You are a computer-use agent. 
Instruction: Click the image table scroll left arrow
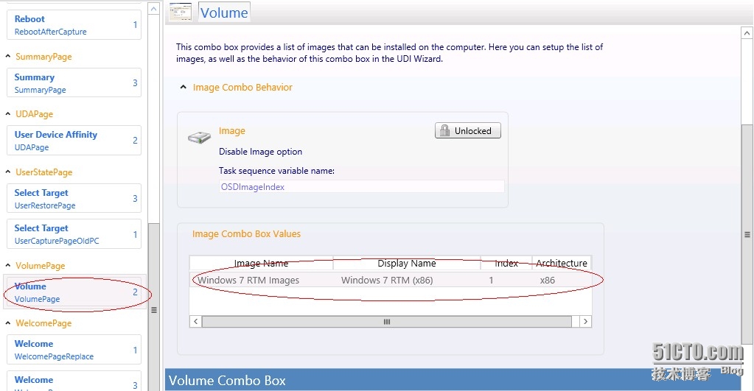coord(196,321)
